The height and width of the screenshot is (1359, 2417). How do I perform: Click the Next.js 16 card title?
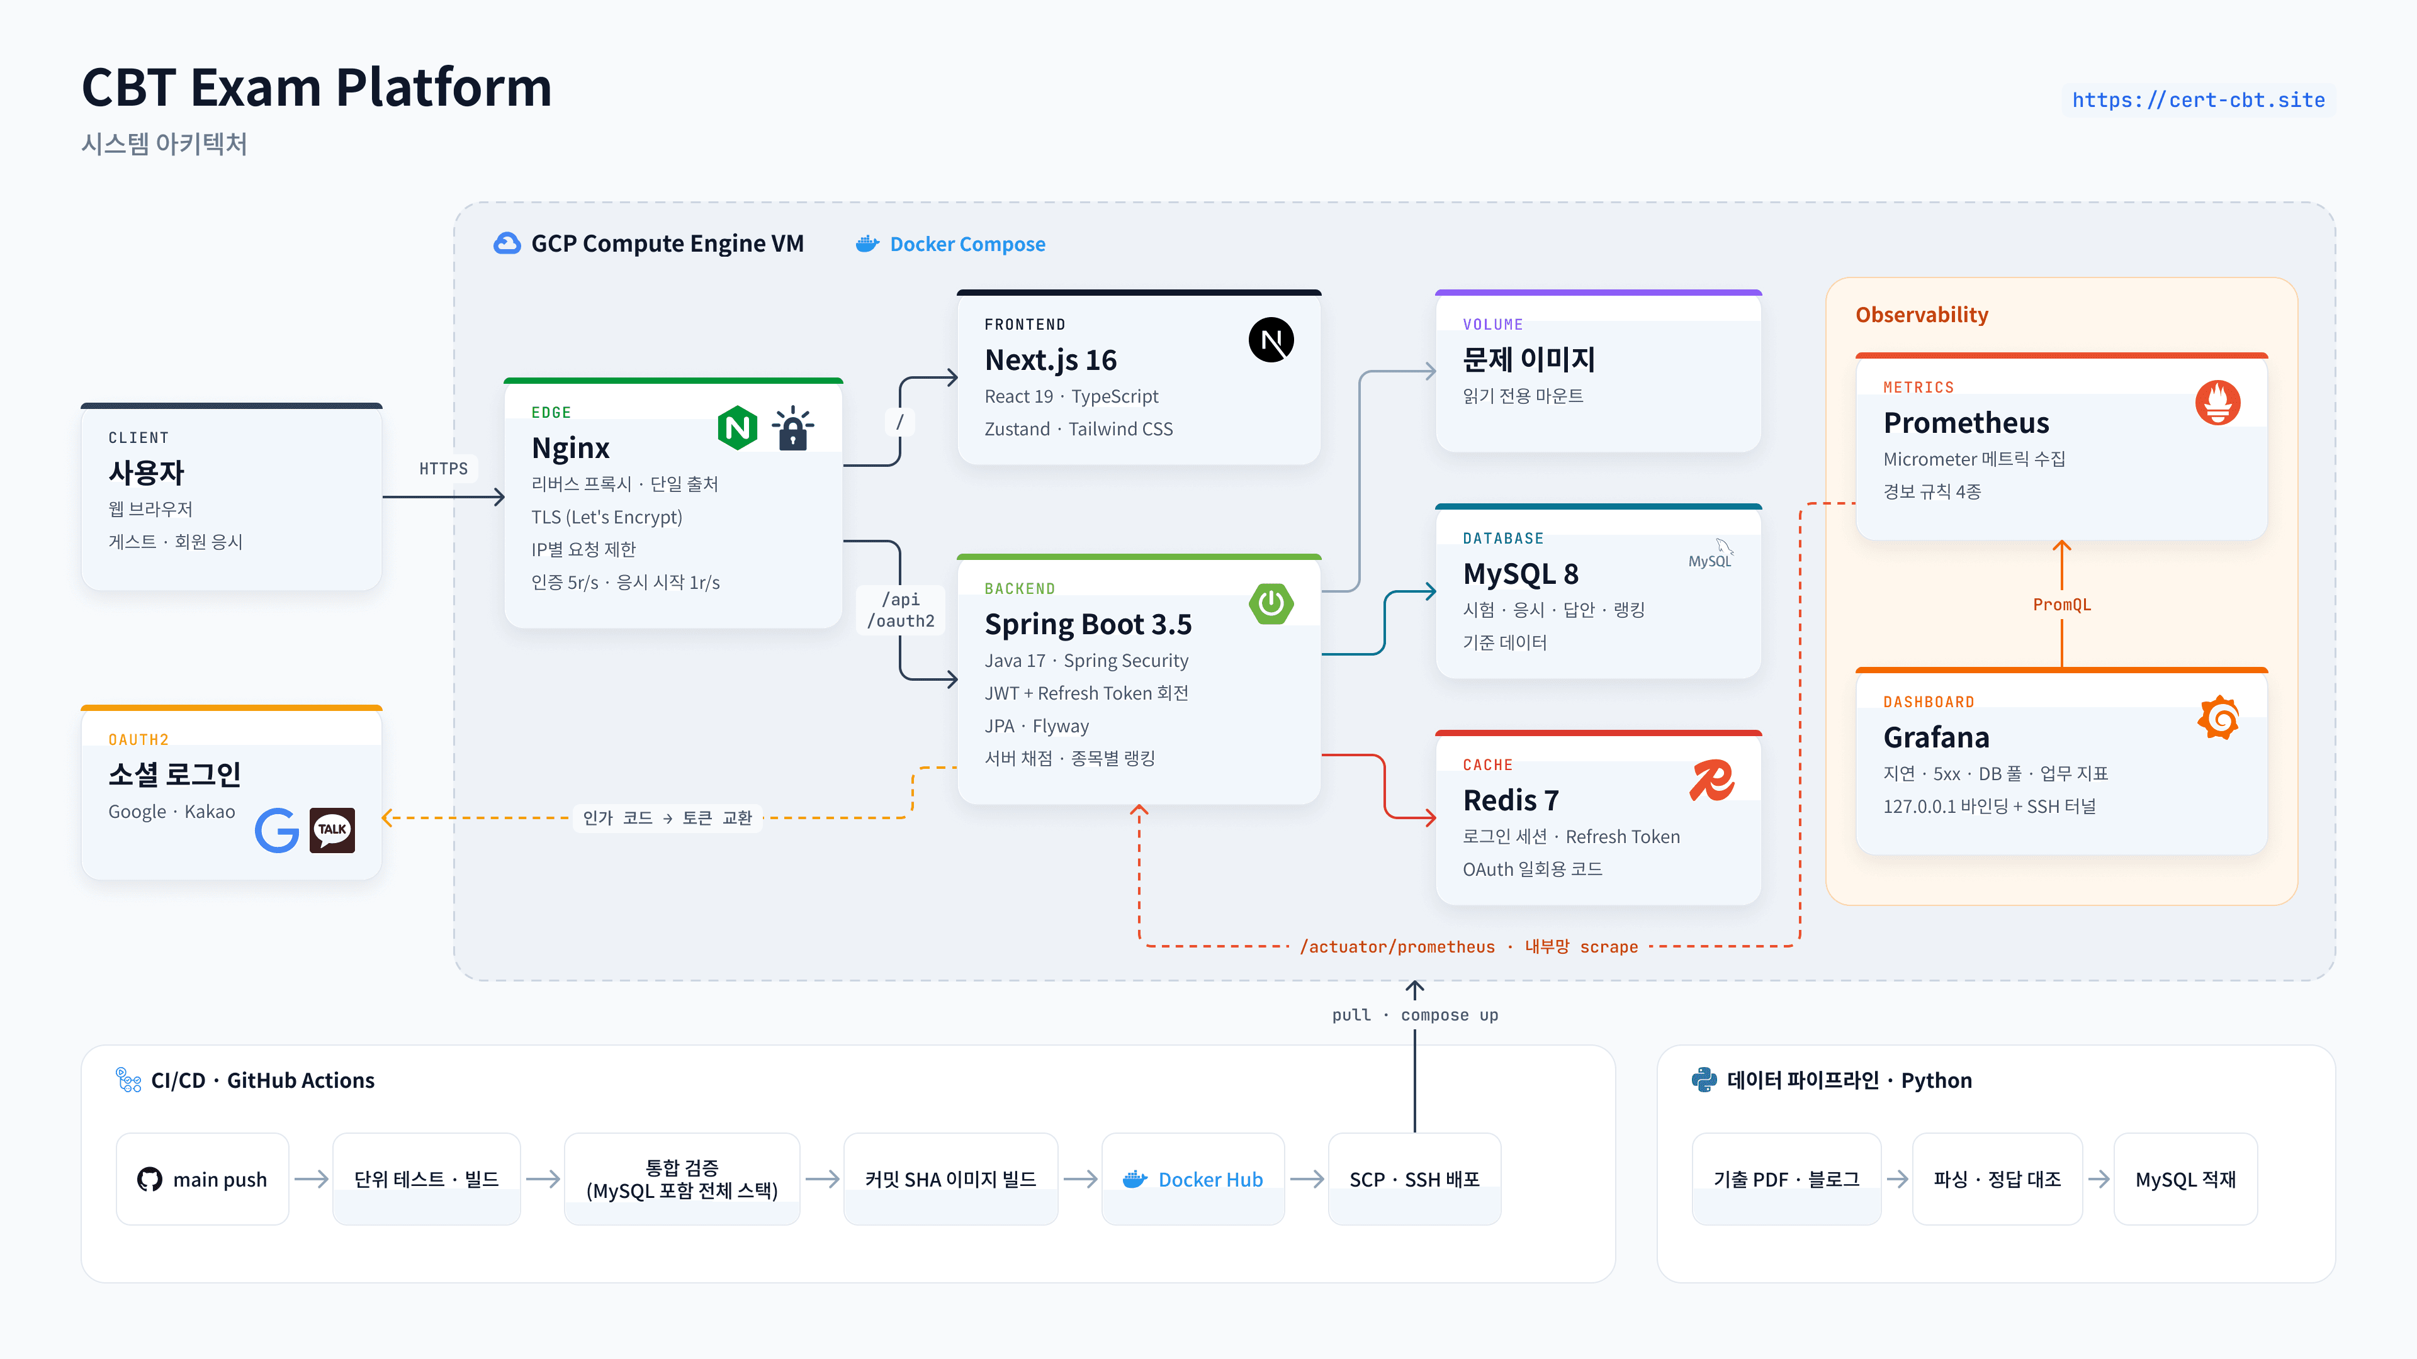point(1050,360)
